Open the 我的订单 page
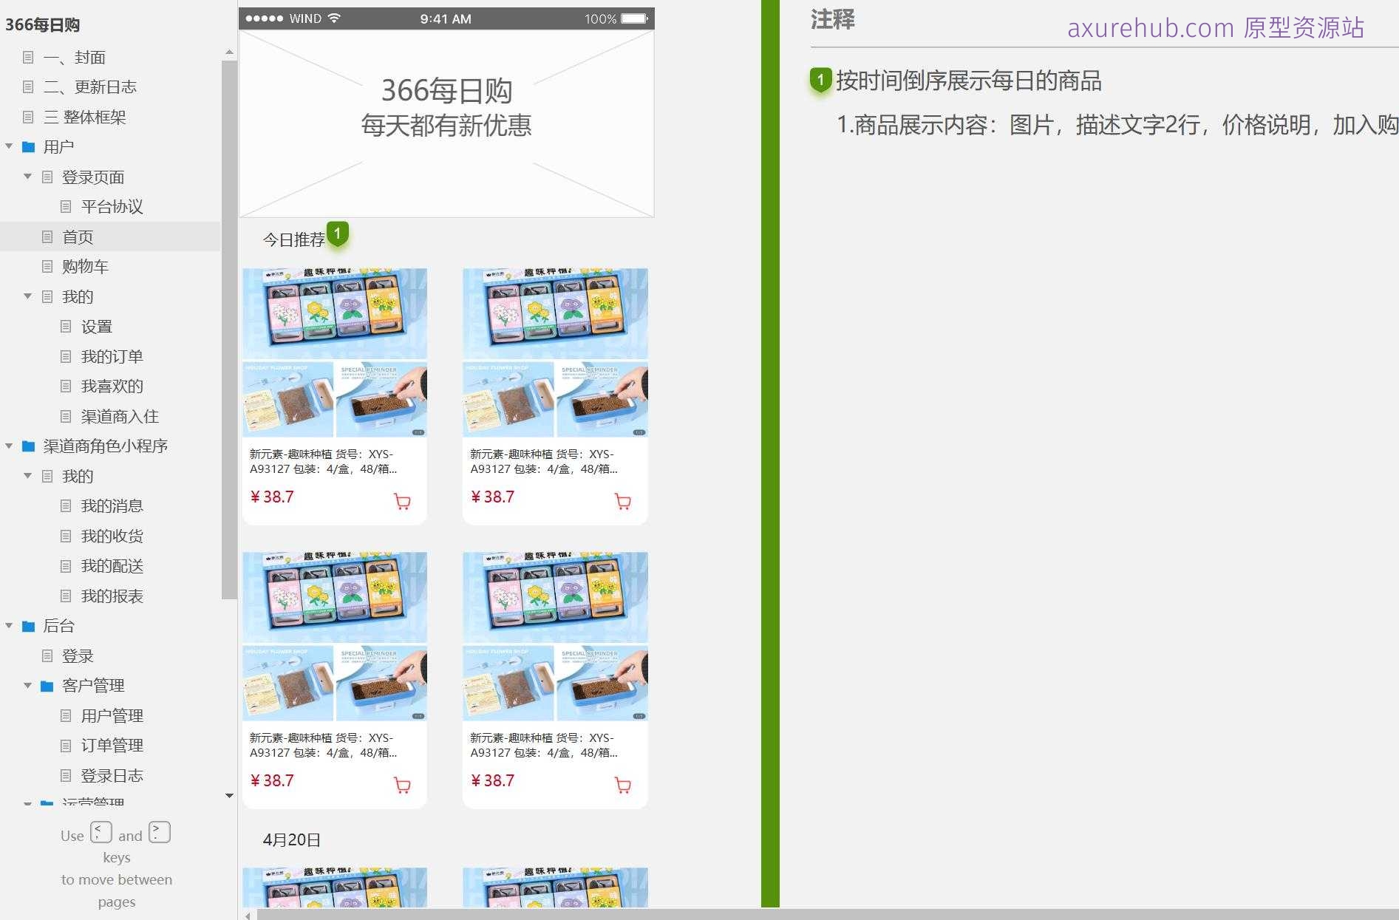This screenshot has height=920, width=1399. [x=112, y=357]
